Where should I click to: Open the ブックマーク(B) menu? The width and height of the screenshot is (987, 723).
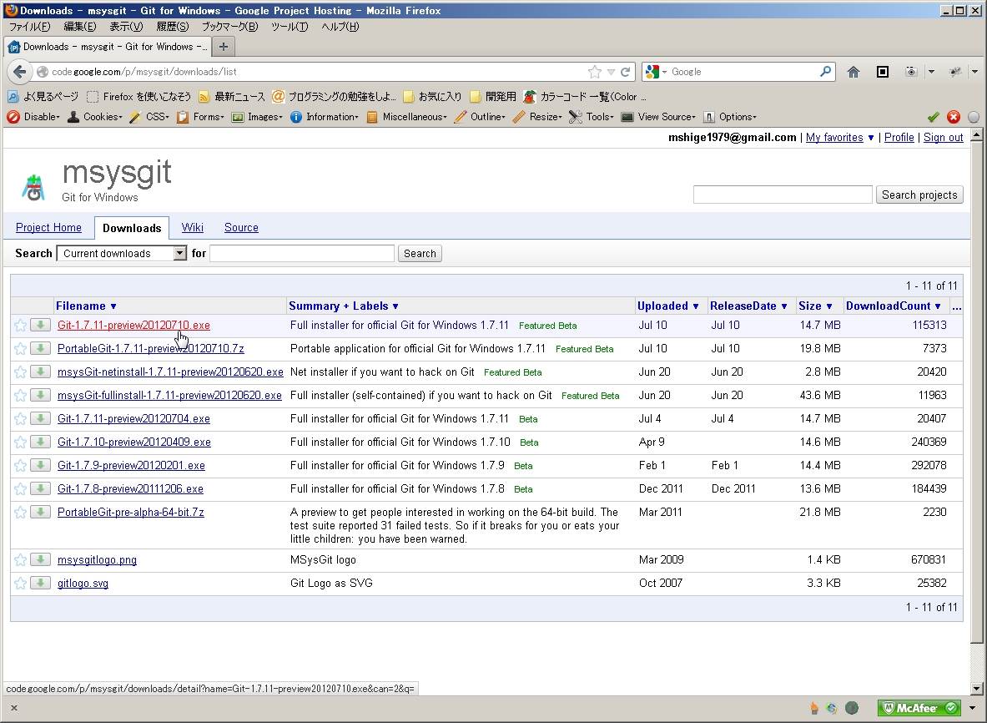pos(229,27)
